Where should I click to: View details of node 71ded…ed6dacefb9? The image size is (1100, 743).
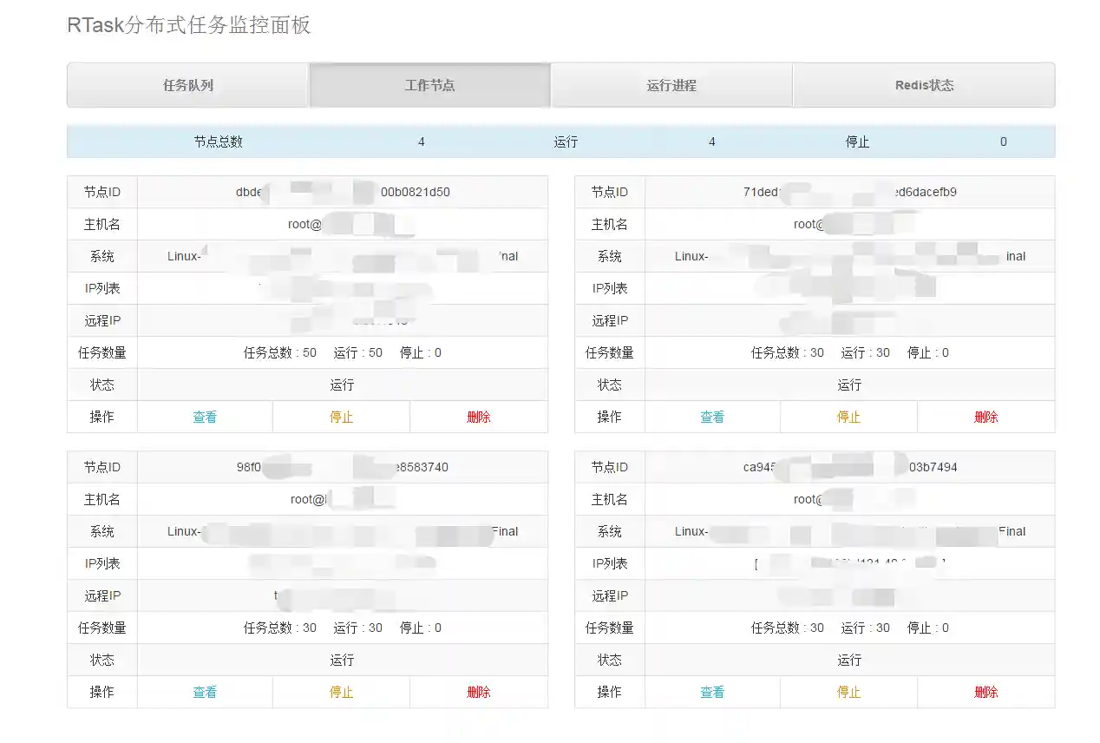click(x=712, y=417)
